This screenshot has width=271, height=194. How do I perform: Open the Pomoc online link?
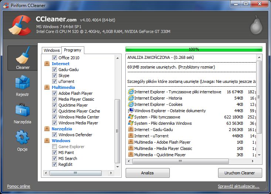18,186
